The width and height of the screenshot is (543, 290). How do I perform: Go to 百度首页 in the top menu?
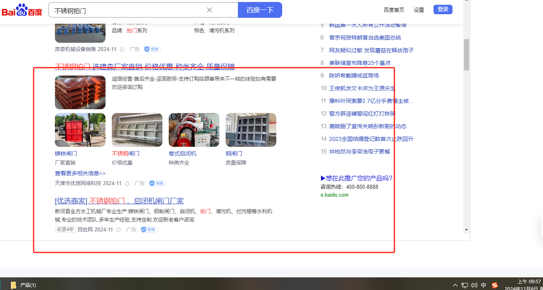[394, 10]
